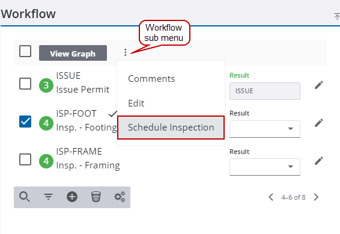Choose Schedule Inspection from the sub menu
Image resolution: width=340 pixels, height=234 pixels.
coord(171,128)
